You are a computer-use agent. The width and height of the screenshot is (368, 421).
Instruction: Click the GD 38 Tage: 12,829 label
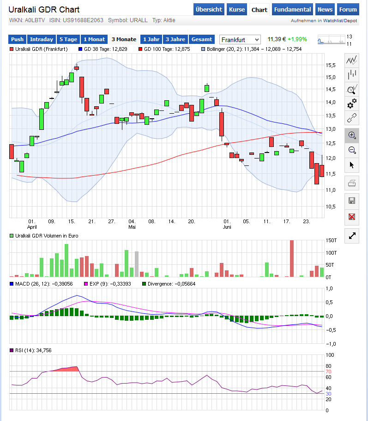[106, 49]
